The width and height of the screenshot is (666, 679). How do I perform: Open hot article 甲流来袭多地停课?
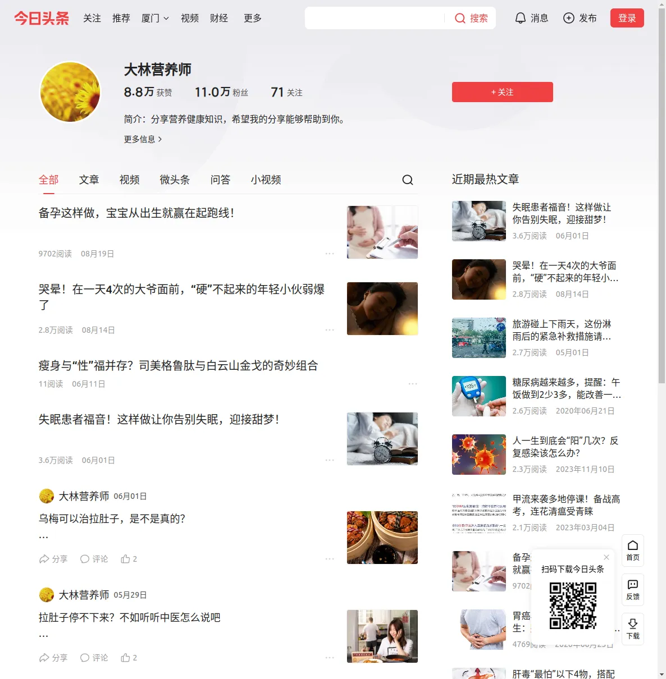point(566,505)
